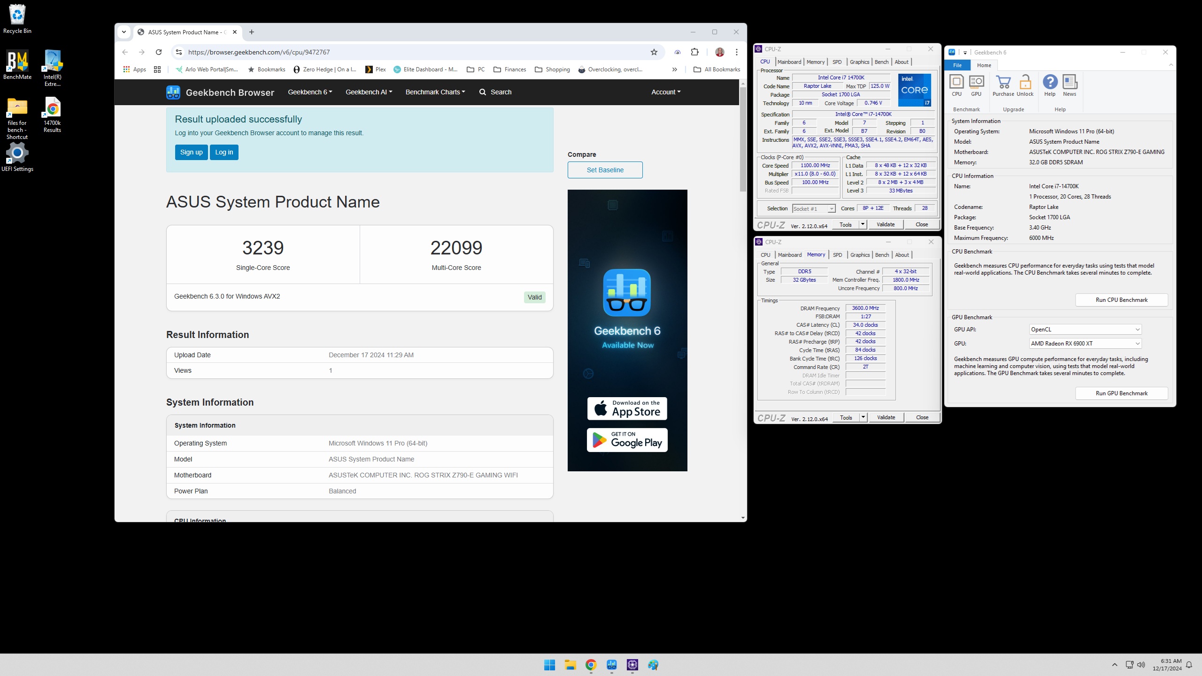Image resolution: width=1202 pixels, height=676 pixels.
Task: Click the Log in button
Action: pos(224,152)
